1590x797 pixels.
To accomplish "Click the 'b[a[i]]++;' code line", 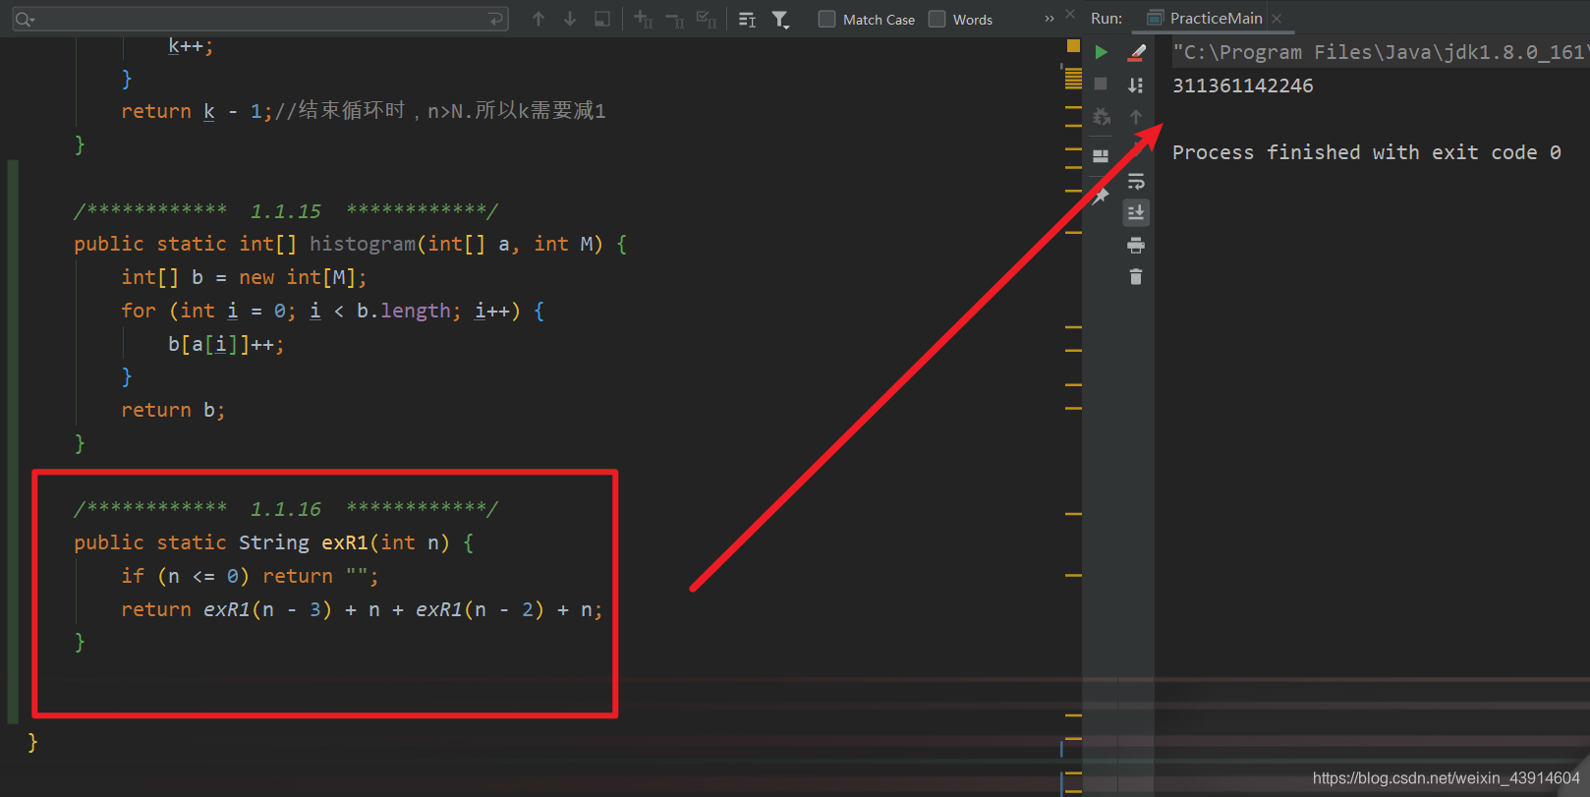I will [x=226, y=344].
